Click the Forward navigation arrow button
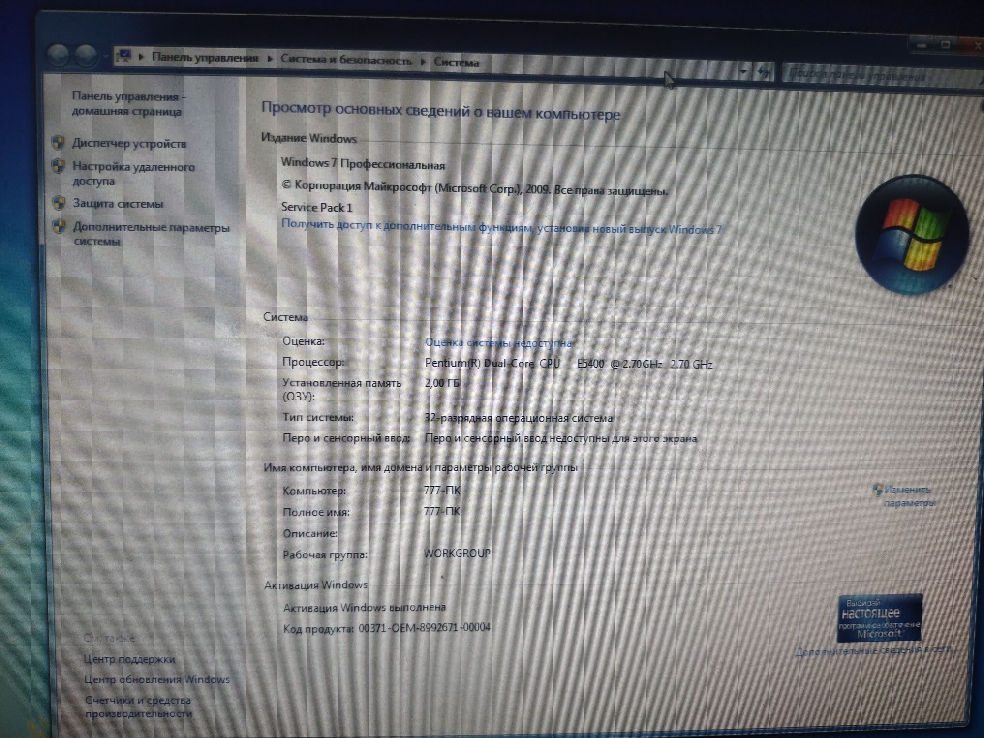 [x=86, y=56]
